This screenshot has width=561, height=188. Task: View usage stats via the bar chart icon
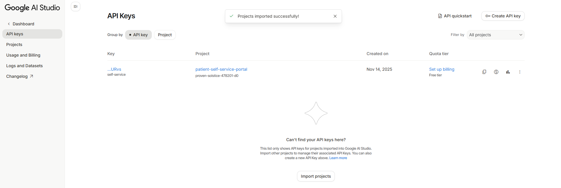(x=508, y=72)
